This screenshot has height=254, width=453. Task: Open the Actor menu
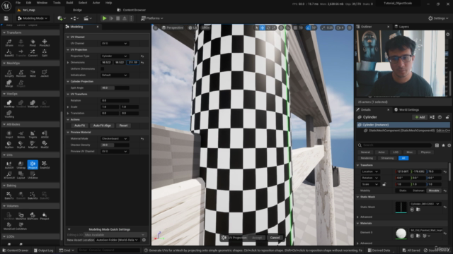(x=96, y=3)
